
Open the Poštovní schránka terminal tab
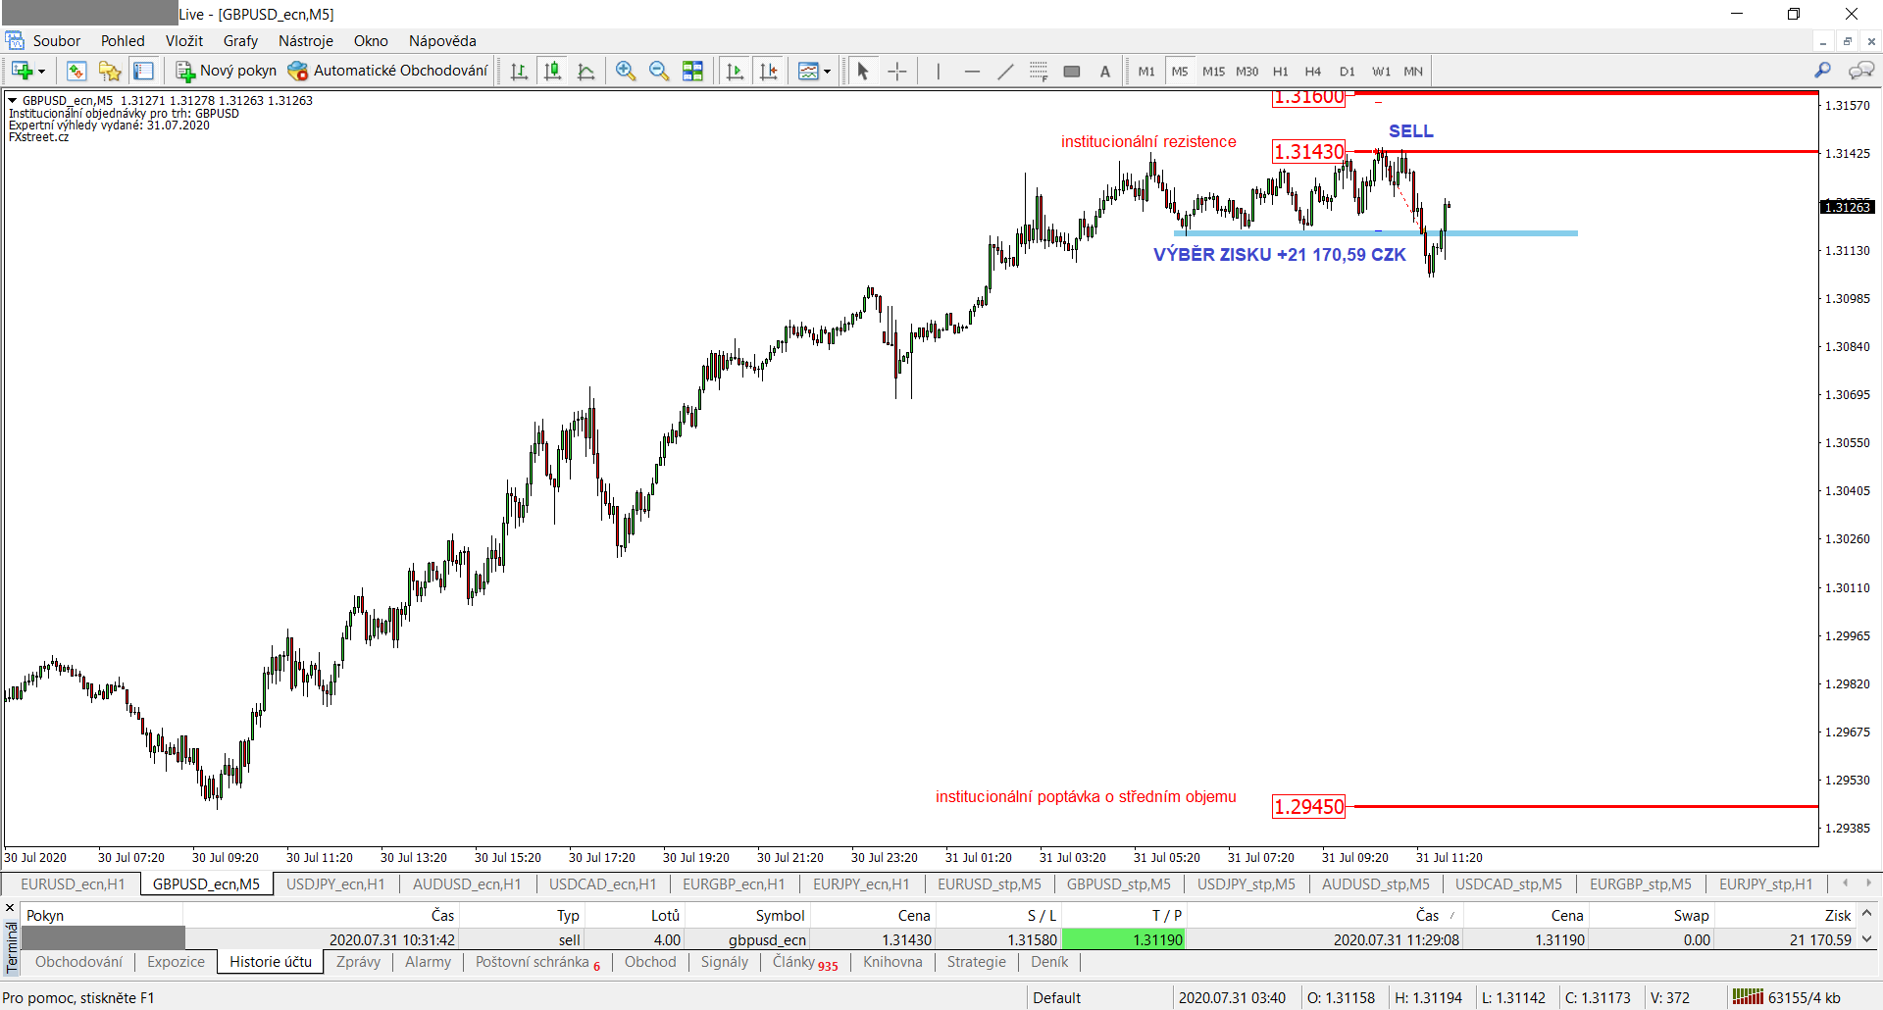(x=537, y=962)
